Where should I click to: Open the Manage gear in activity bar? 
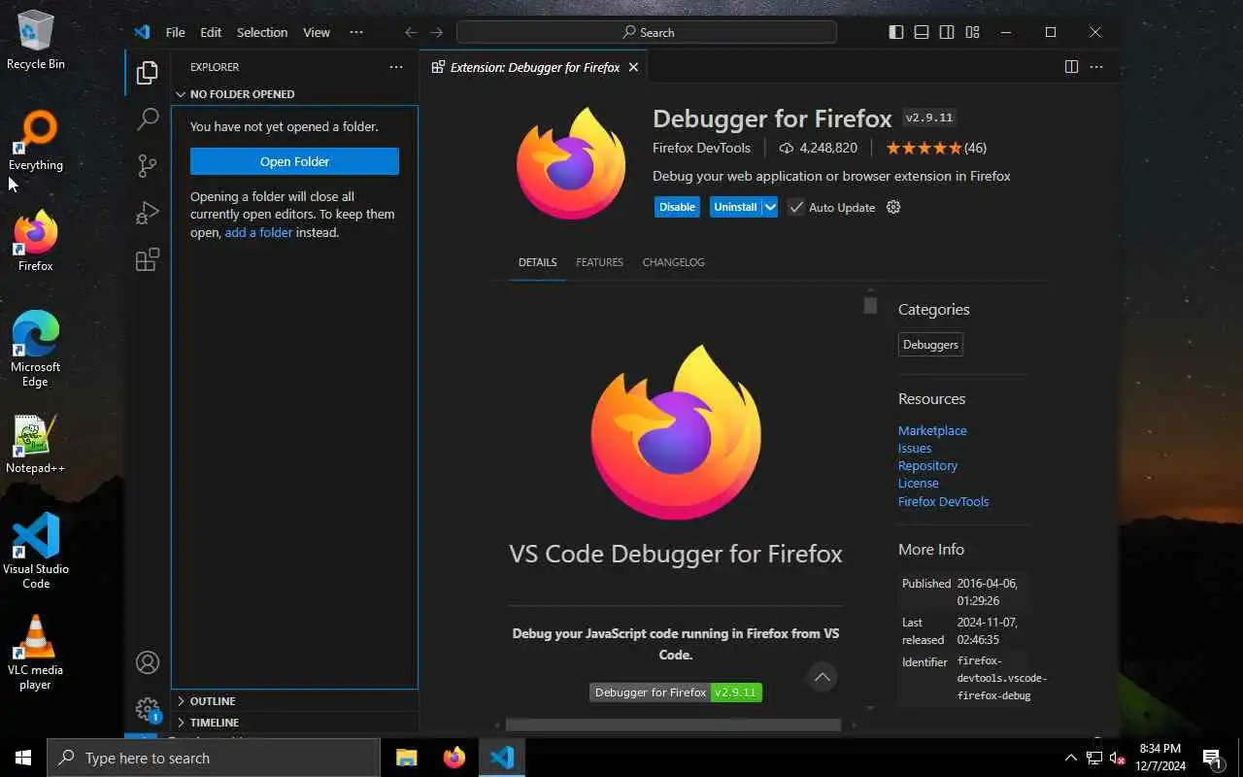point(148,709)
